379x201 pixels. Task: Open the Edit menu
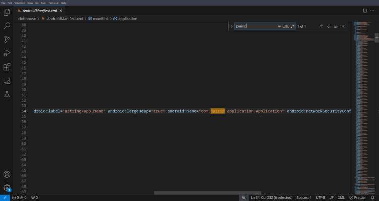[10, 3]
